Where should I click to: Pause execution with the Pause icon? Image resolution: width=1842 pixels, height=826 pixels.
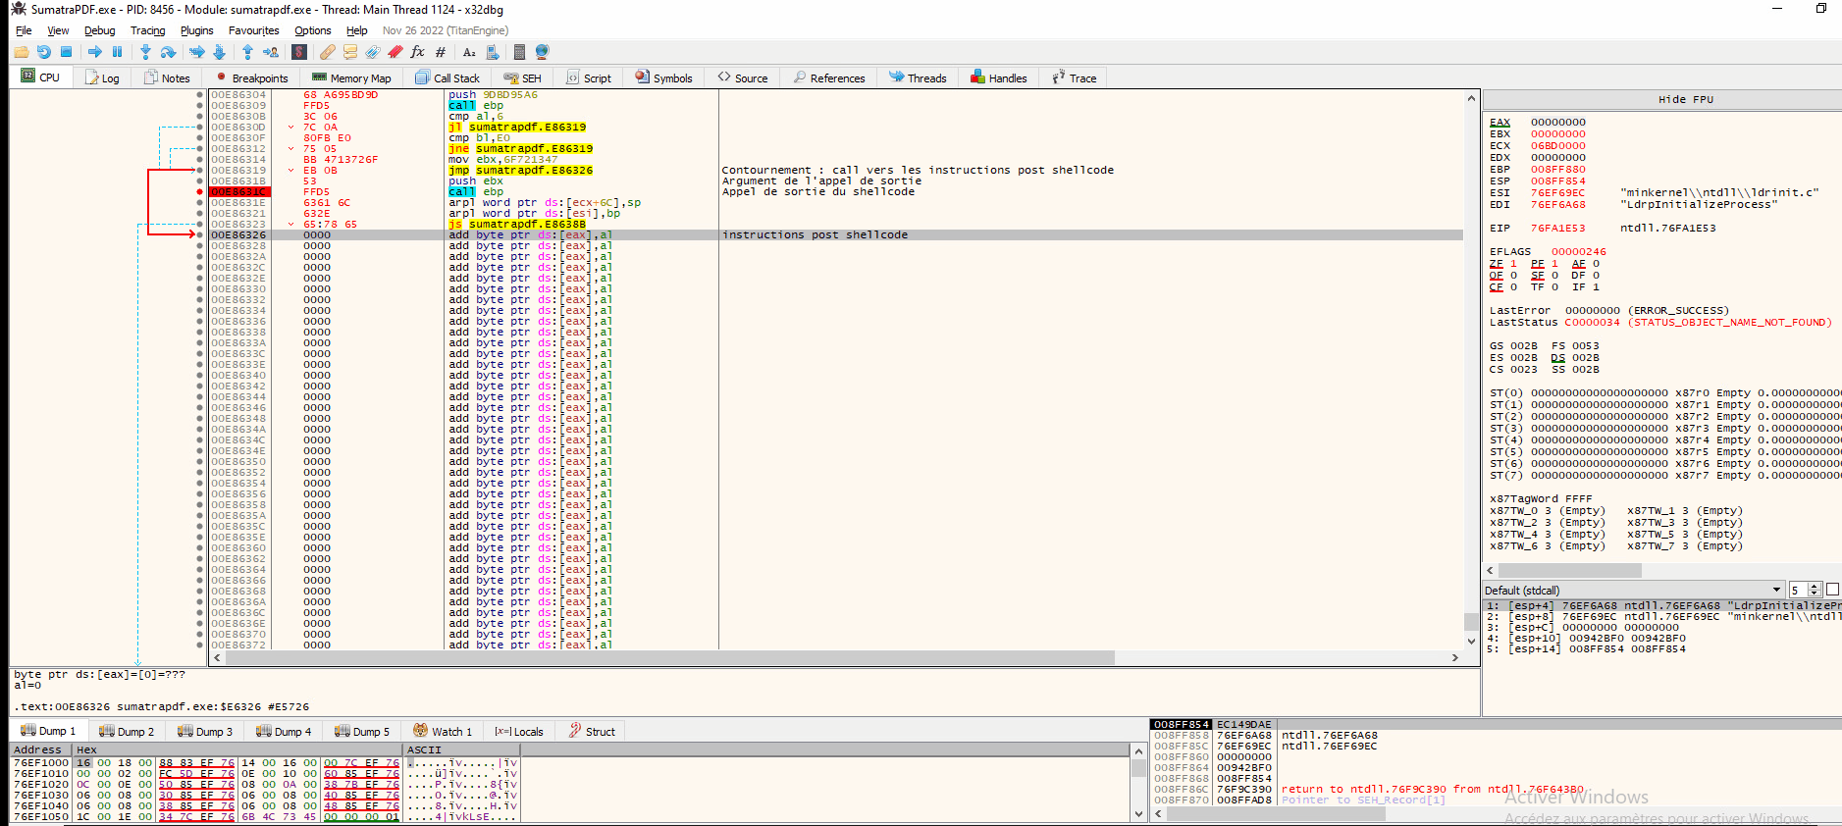(x=118, y=52)
